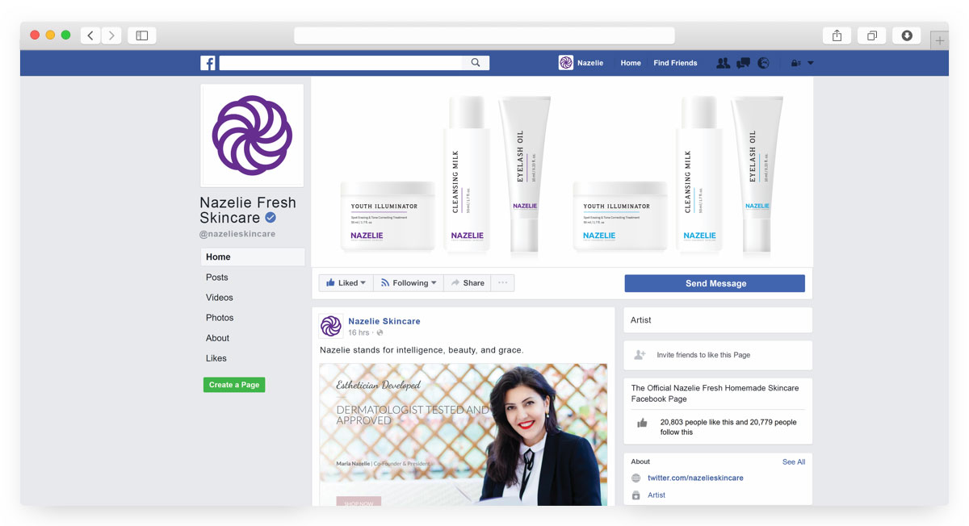
Task: Click the category icon beside the Artist link
Action: point(636,495)
